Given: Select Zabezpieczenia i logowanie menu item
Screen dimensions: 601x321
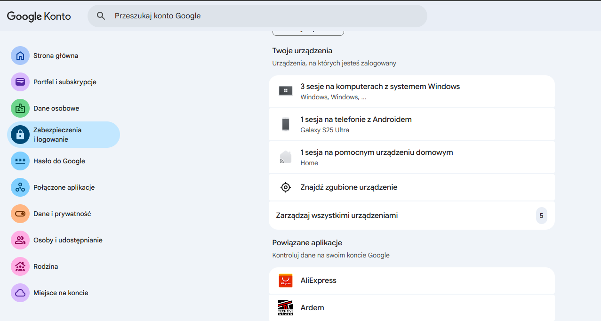Looking at the screenshot, I should pyautogui.click(x=64, y=135).
